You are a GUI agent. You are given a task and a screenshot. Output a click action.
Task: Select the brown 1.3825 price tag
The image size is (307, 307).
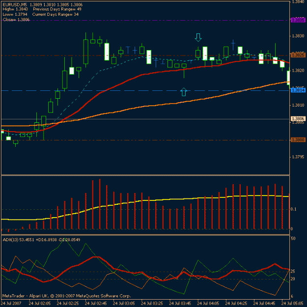[x=298, y=55]
